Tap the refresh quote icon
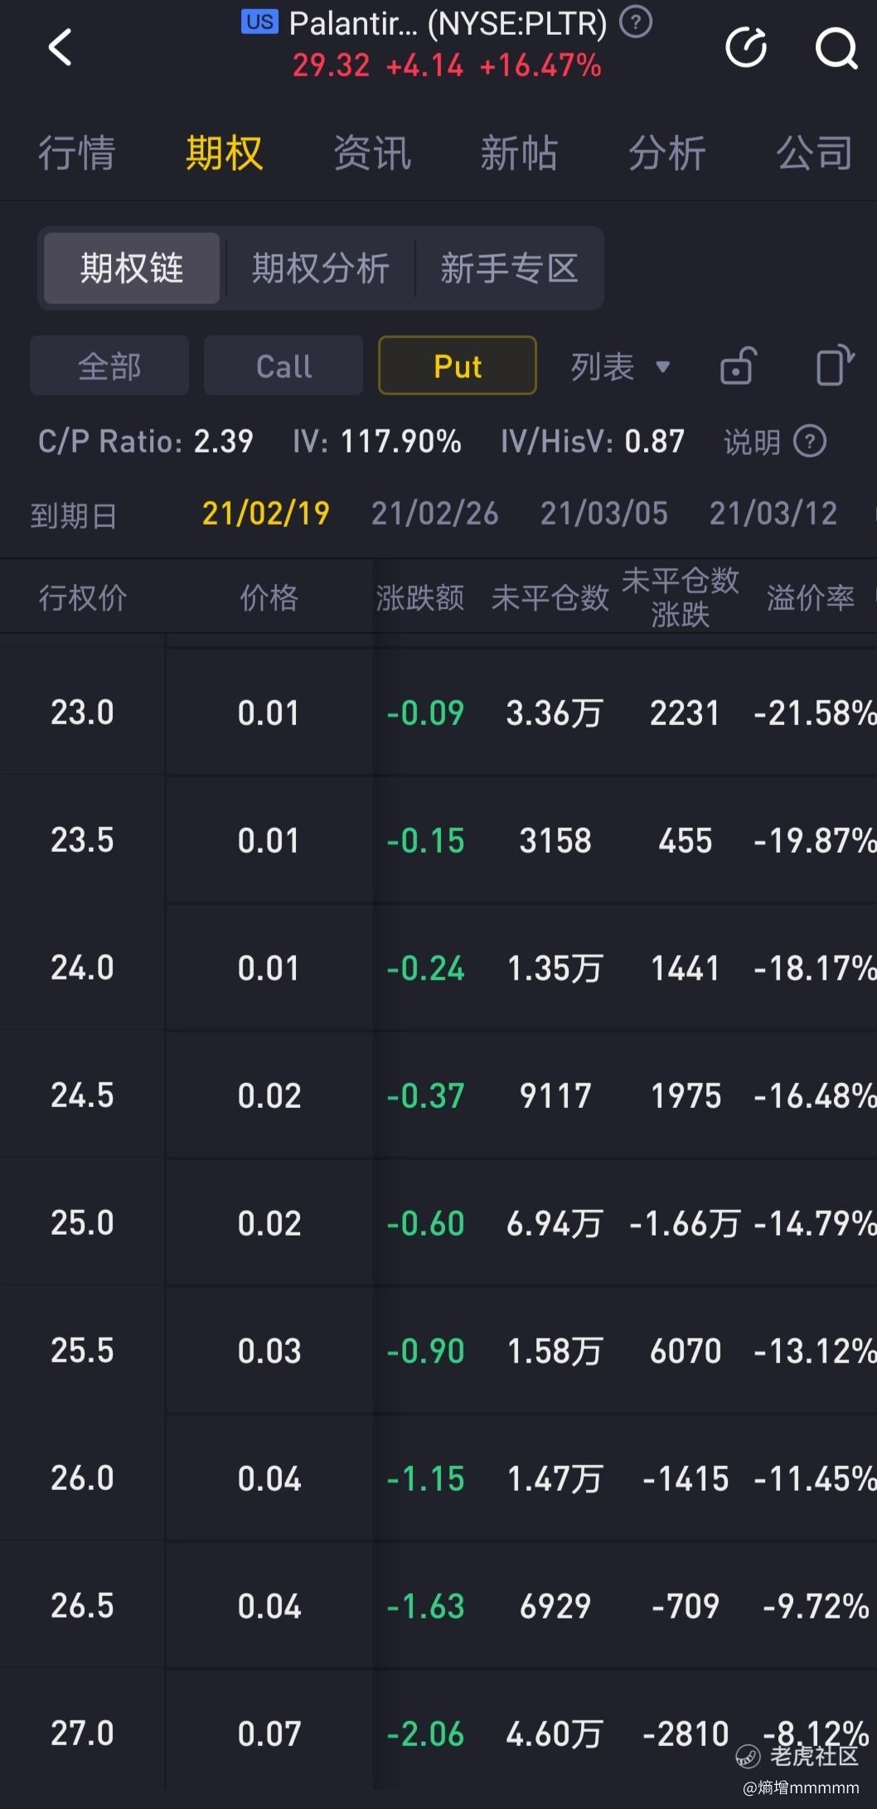 pyautogui.click(x=746, y=47)
